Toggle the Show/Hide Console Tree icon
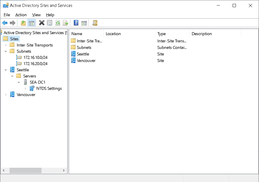The height and width of the screenshot is (182, 259). point(31,23)
